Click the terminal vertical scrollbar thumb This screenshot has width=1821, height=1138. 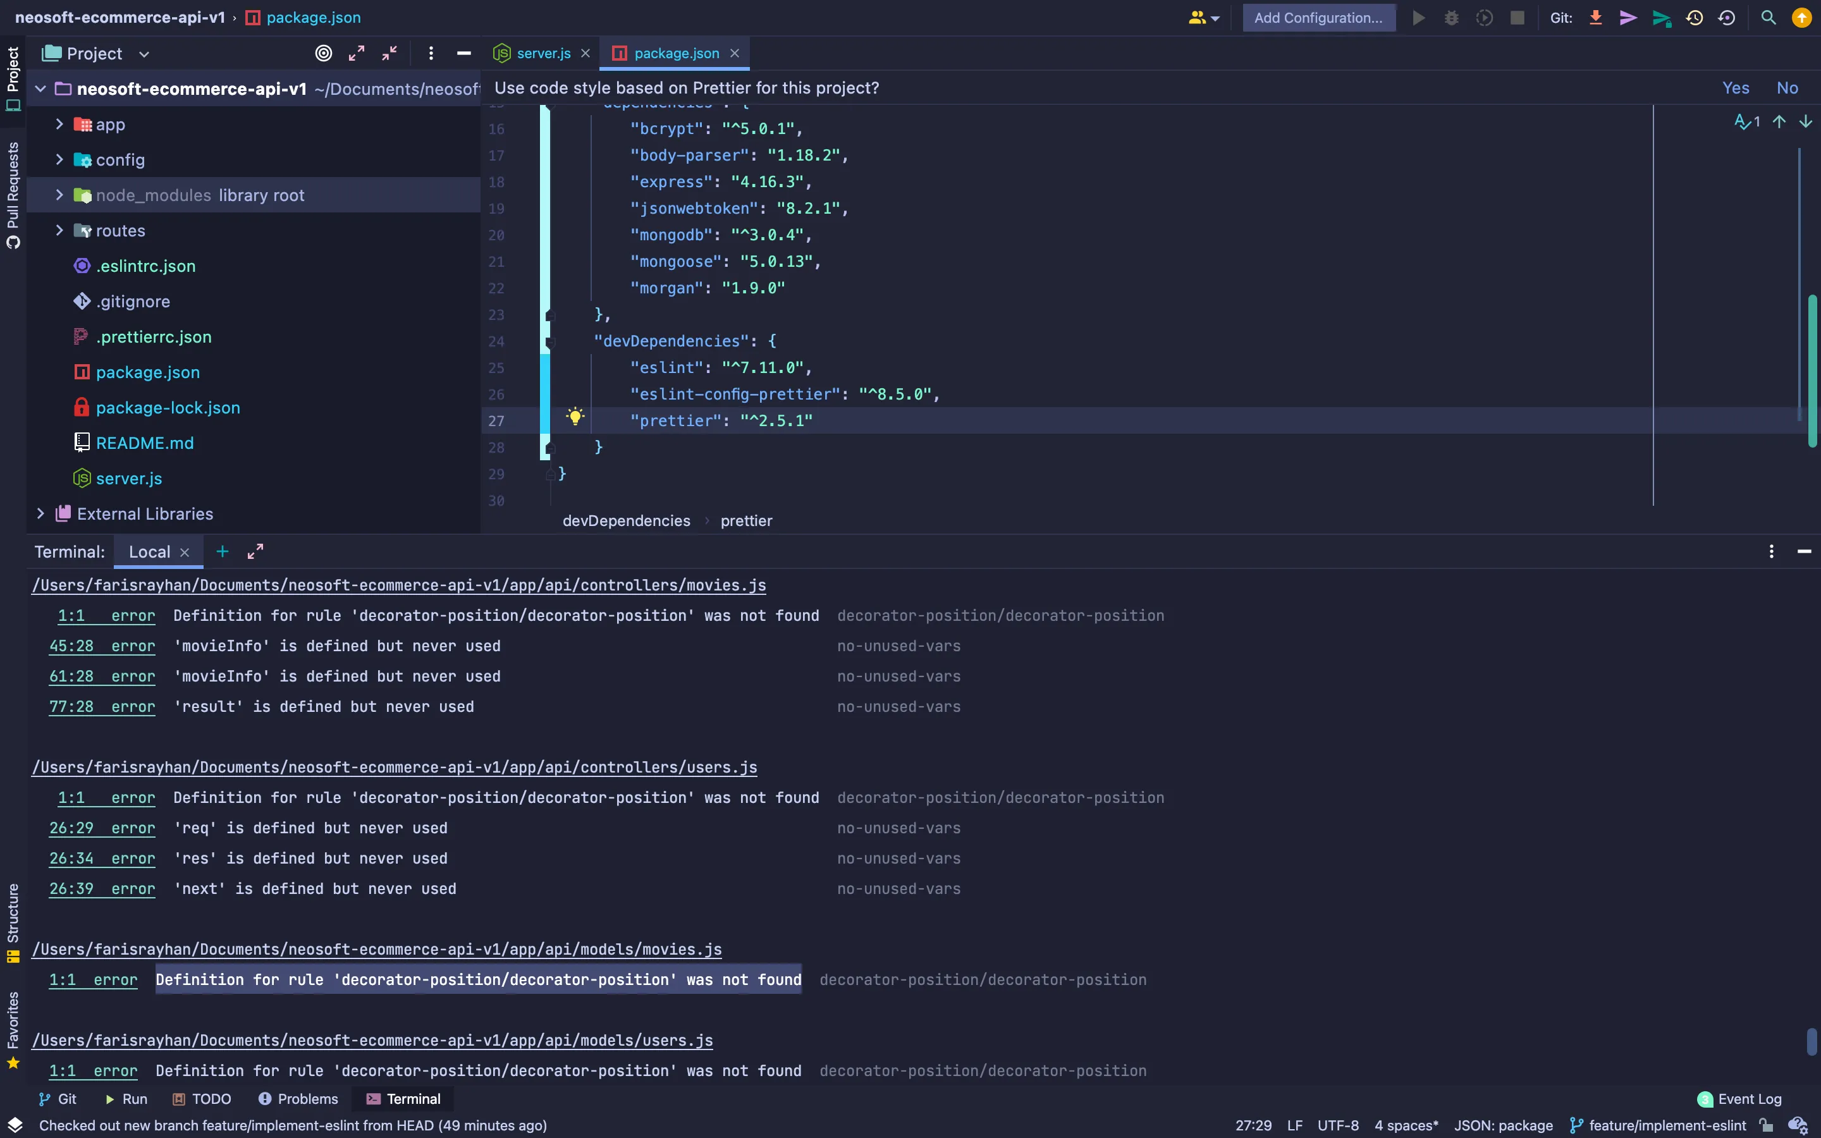pyautogui.click(x=1812, y=1042)
